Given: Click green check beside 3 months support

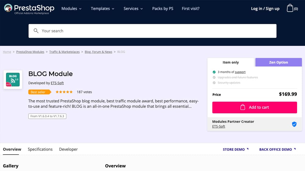Looking at the screenshot, I should click(214, 72).
